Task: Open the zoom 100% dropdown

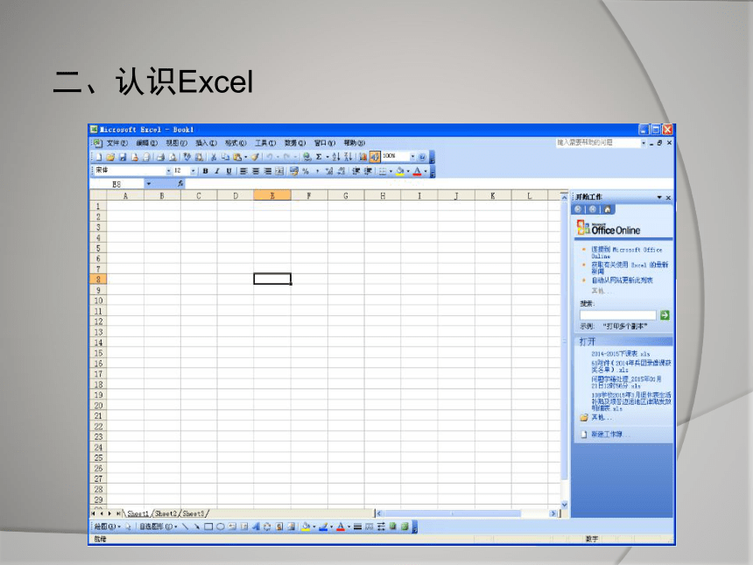Action: point(412,157)
